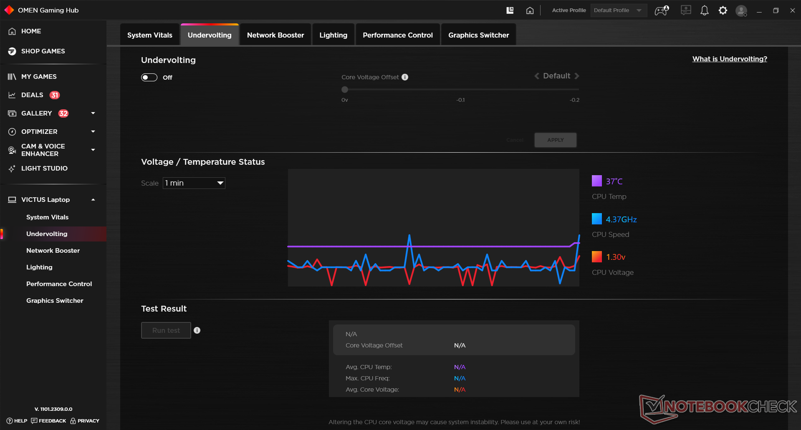Viewport: 801px width, 430px height.
Task: Click info icon beside Run test
Action: coord(197,330)
